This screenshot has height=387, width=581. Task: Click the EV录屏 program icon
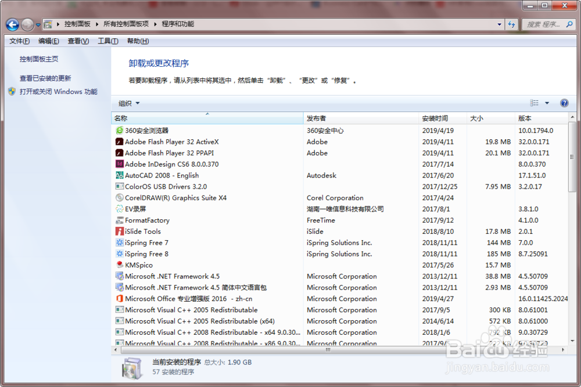click(119, 209)
